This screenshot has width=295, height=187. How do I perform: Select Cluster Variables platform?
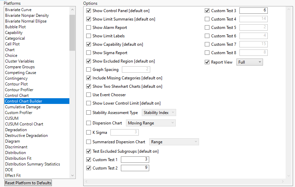(x=20, y=61)
